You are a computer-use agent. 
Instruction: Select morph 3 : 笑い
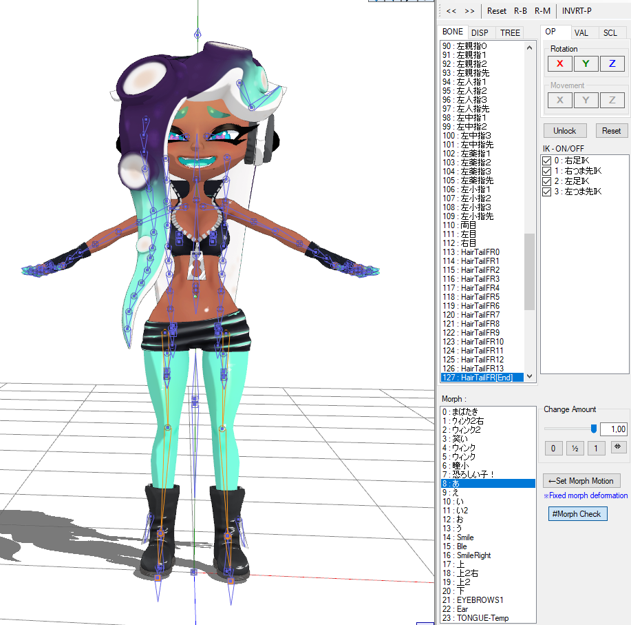click(x=488, y=439)
